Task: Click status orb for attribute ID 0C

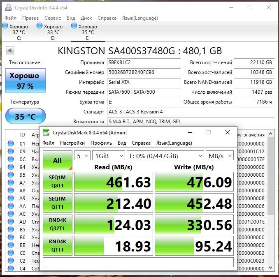Action: 11,159
